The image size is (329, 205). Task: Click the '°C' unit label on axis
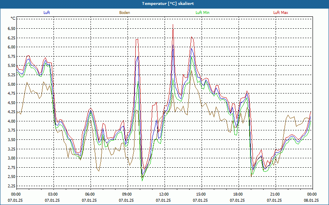pos(13,18)
